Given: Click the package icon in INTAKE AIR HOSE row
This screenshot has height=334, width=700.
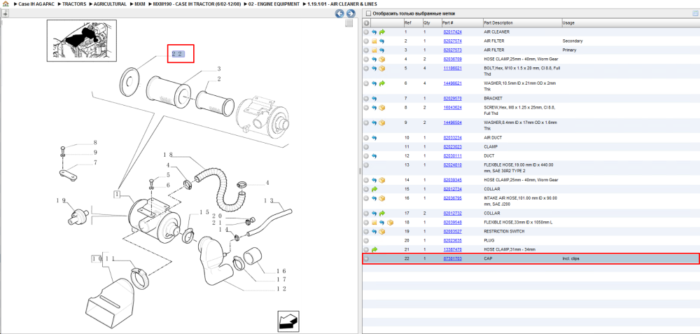Looking at the screenshot, I should click(382, 198).
